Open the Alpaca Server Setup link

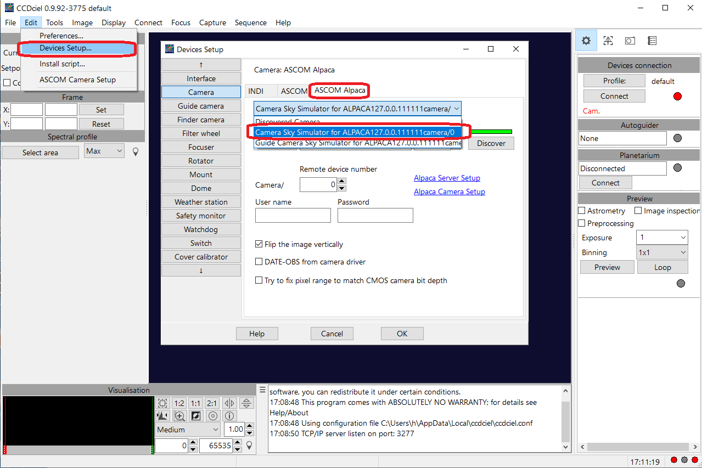[x=447, y=178]
